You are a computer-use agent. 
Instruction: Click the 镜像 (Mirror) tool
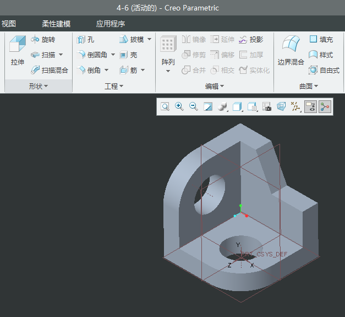(x=194, y=40)
